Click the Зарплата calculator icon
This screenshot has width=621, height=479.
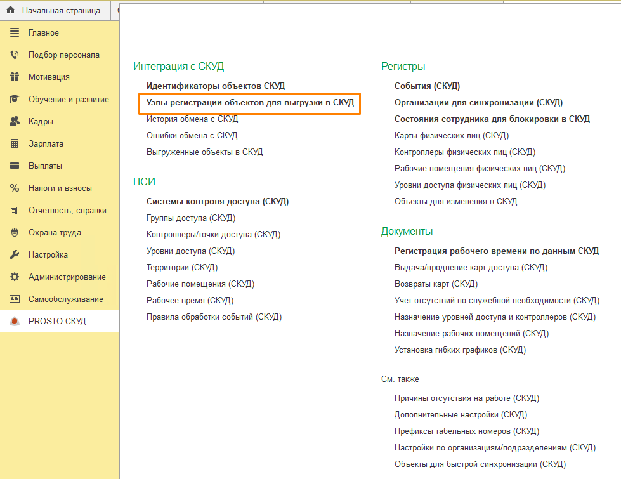[x=15, y=144]
